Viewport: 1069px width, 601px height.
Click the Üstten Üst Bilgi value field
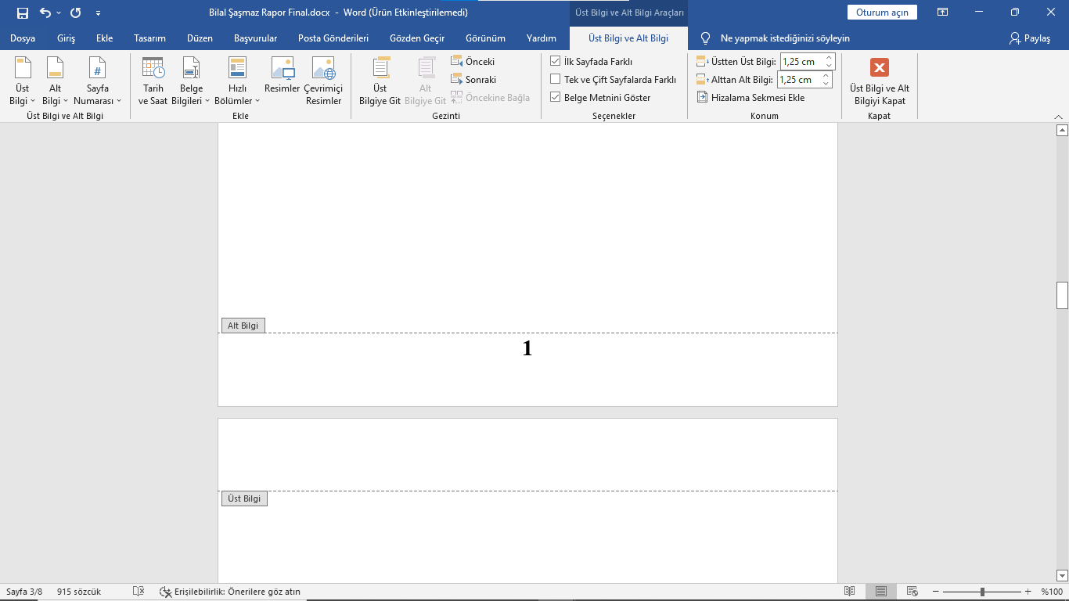pyautogui.click(x=801, y=61)
